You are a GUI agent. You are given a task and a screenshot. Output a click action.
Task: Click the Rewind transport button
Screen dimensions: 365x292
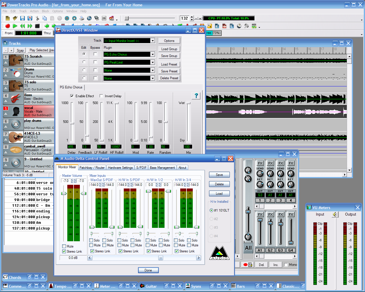coord(23,26)
